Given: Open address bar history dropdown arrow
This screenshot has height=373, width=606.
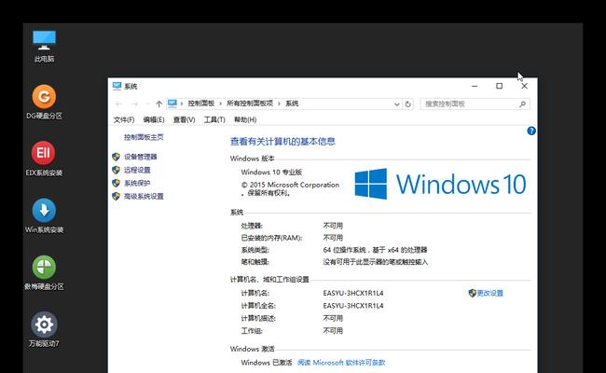Looking at the screenshot, I should (x=396, y=104).
